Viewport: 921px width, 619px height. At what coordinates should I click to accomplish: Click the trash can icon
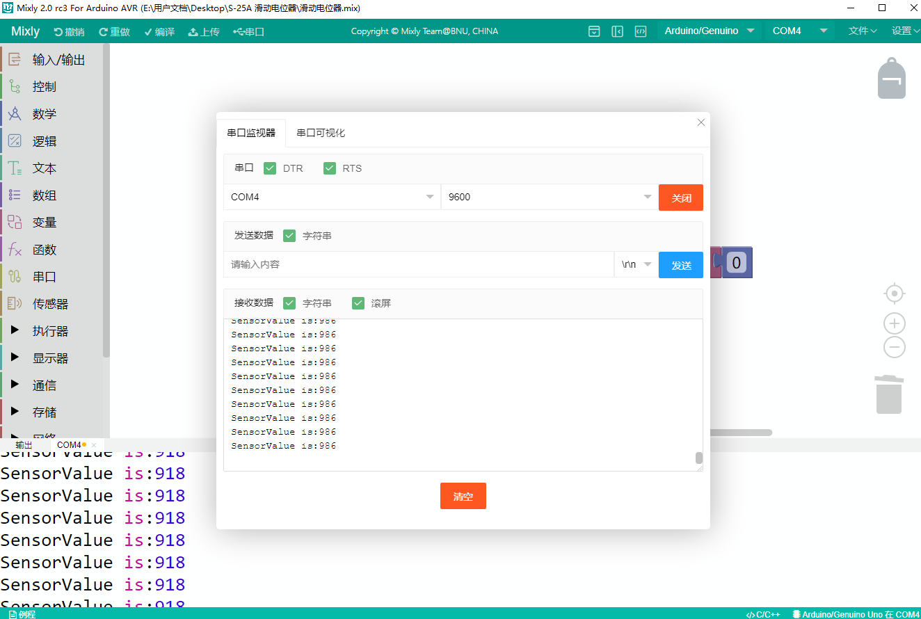pyautogui.click(x=888, y=394)
